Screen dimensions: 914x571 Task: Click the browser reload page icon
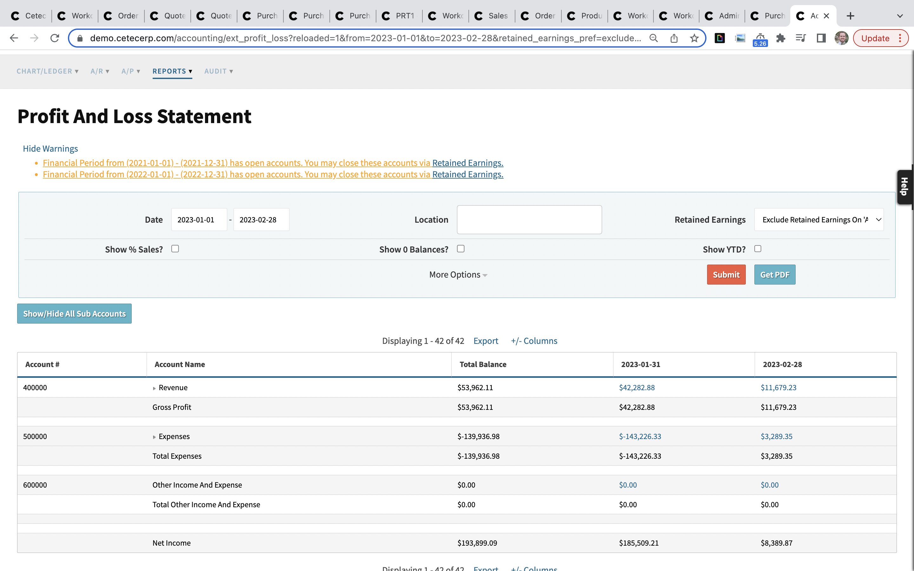tap(55, 38)
